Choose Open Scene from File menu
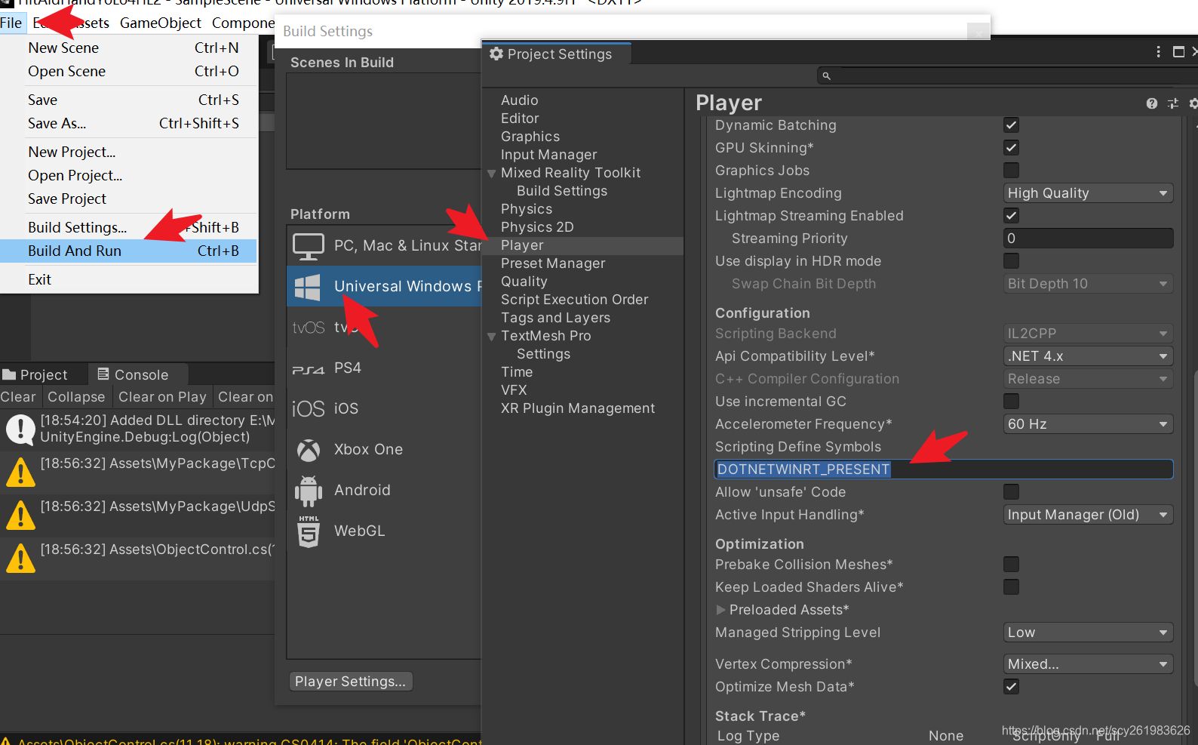Image resolution: width=1198 pixels, height=745 pixels. click(129, 71)
